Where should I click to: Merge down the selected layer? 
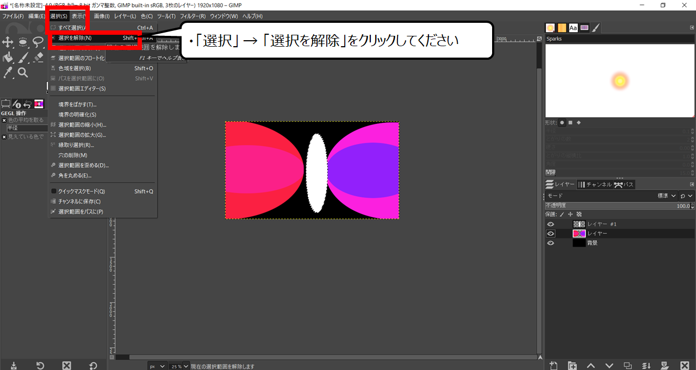tap(646, 365)
